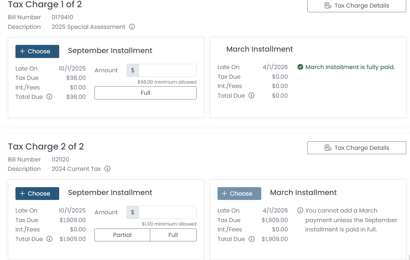Click Total Due info icon in paid March installment
This screenshot has height=260, width=410.
251,96
